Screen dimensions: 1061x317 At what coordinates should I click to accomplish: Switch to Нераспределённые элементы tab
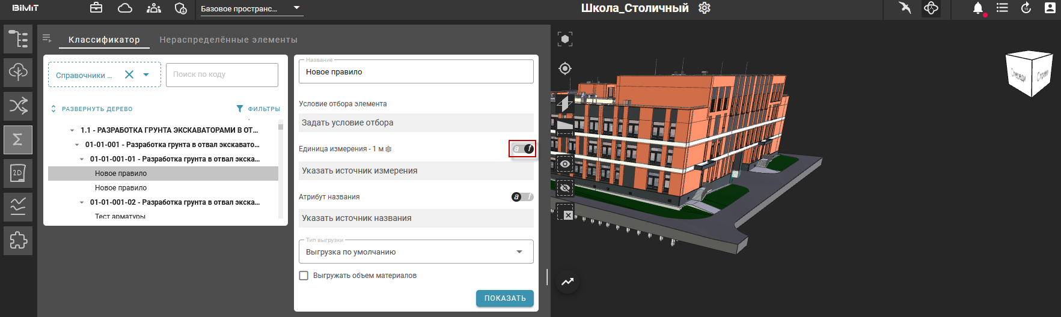[228, 40]
